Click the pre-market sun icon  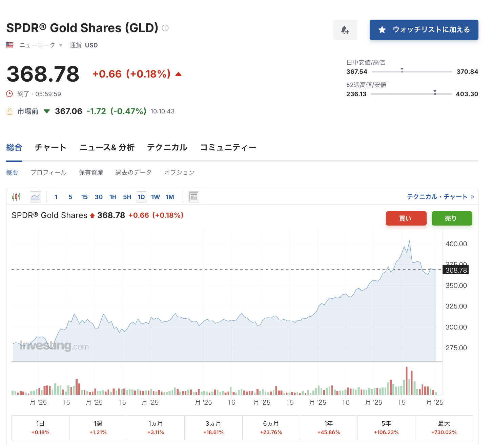10,111
